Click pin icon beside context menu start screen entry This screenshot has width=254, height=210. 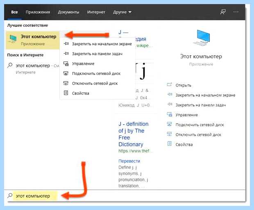pos(66,43)
